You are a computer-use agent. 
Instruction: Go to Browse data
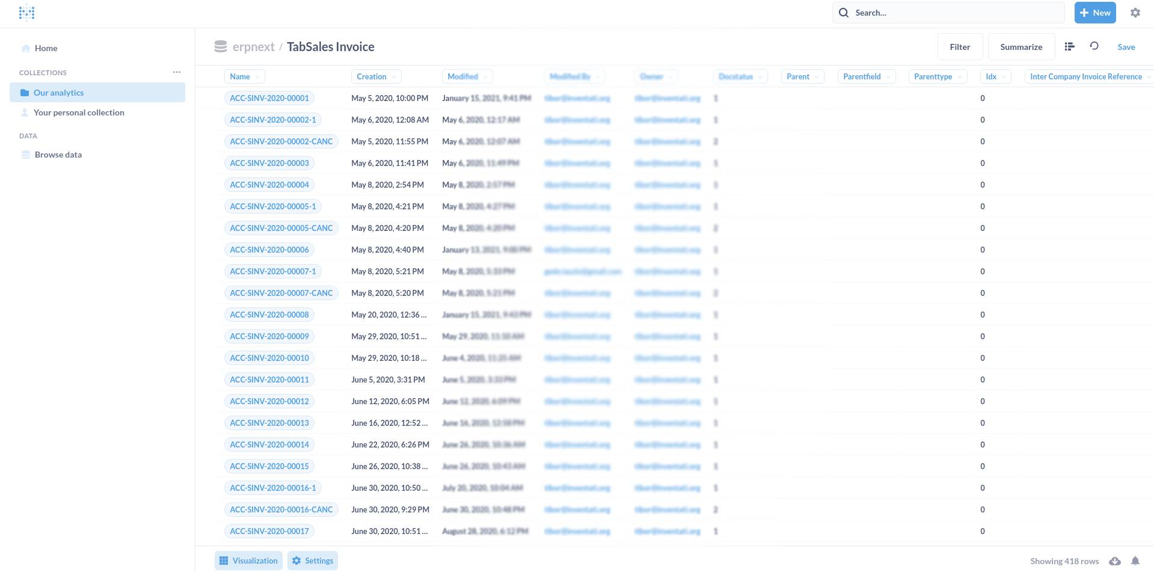coord(58,155)
